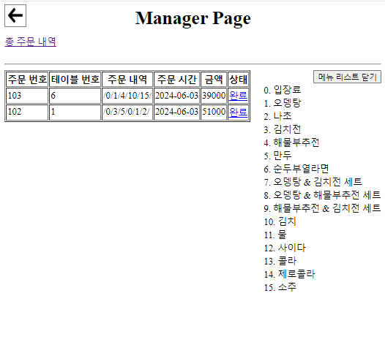Viewport: 385px width, 350px height.
Task: Click the 상태 column header
Action: [238, 80]
